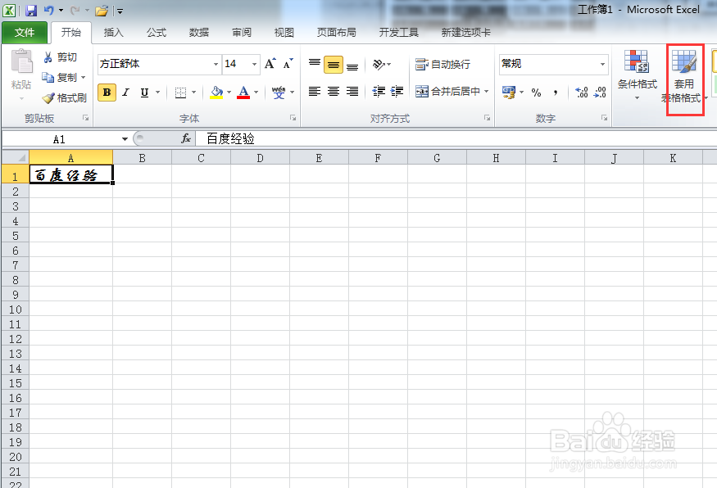Image resolution: width=717 pixels, height=488 pixels.
Task: Click the Name Box showing A1
Action: tap(61, 139)
